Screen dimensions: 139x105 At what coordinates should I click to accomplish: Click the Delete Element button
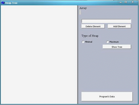(93, 26)
